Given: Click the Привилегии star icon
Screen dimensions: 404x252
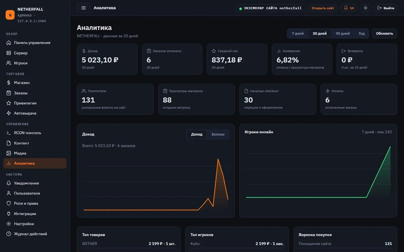Looking at the screenshot, I should click(x=9, y=103).
